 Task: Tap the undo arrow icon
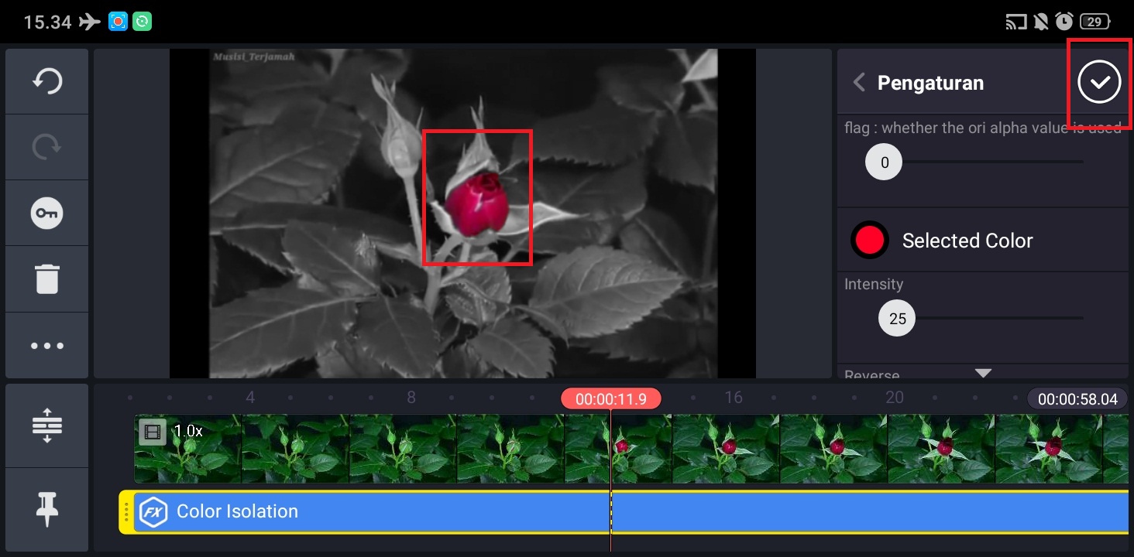(x=47, y=81)
